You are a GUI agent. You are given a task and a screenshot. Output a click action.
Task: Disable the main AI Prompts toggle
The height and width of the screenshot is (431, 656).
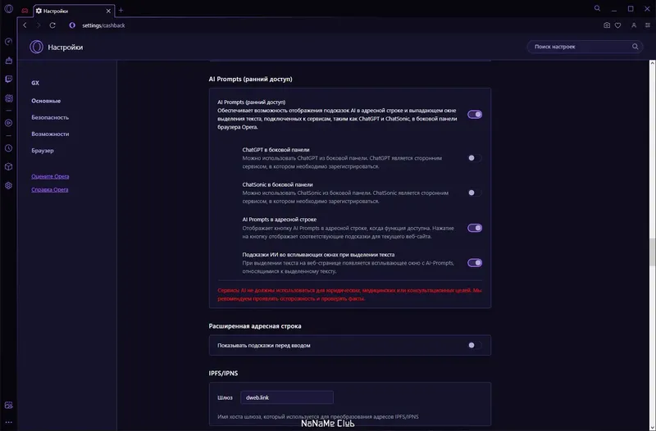pos(474,115)
